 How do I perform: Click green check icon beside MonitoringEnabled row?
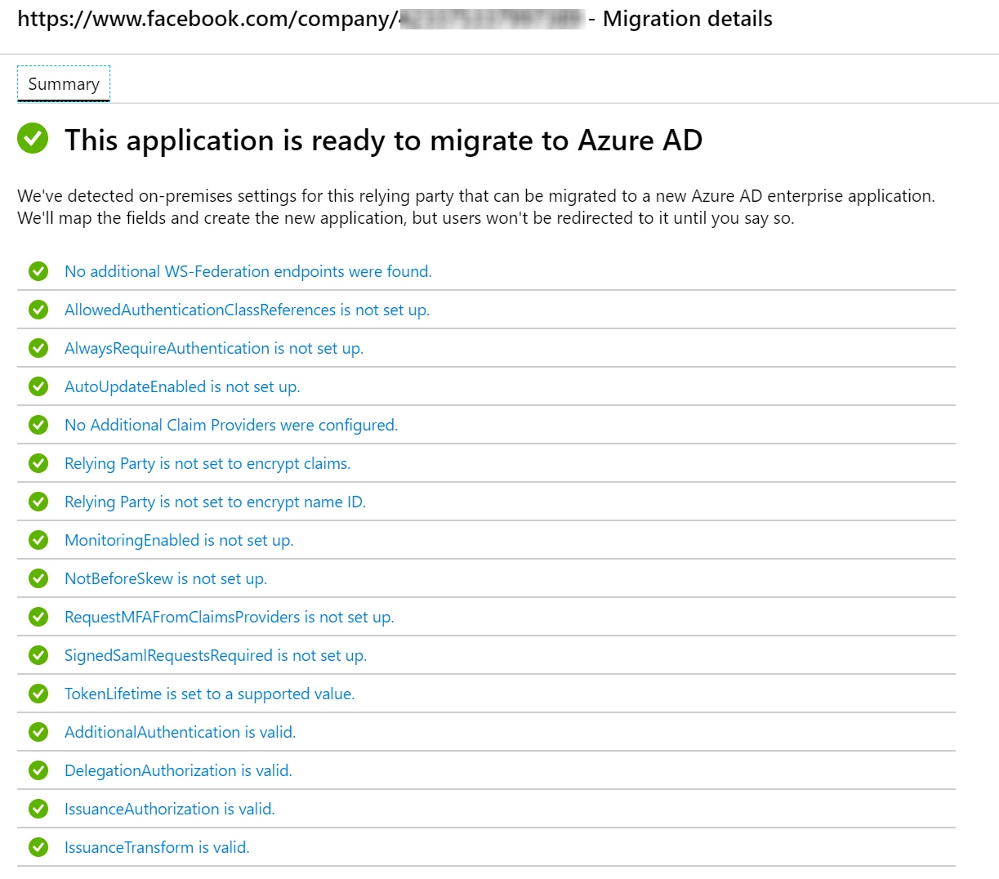[x=38, y=540]
